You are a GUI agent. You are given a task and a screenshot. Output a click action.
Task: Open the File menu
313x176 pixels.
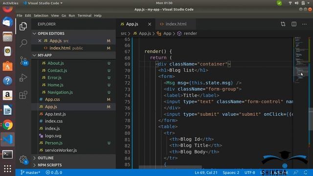[x=20, y=16]
